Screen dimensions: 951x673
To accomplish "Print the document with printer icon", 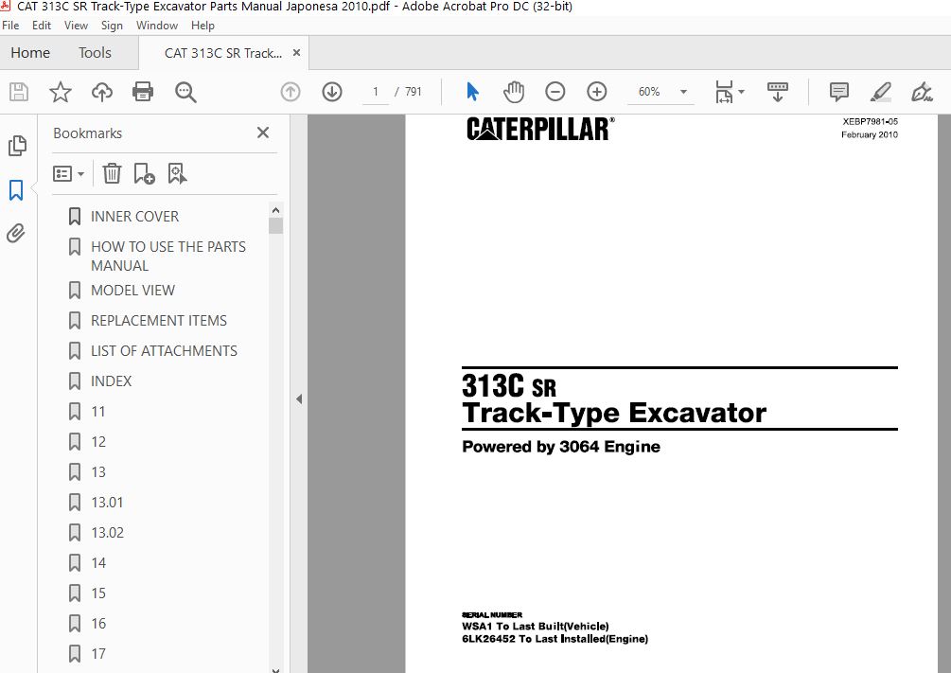I will click(143, 92).
